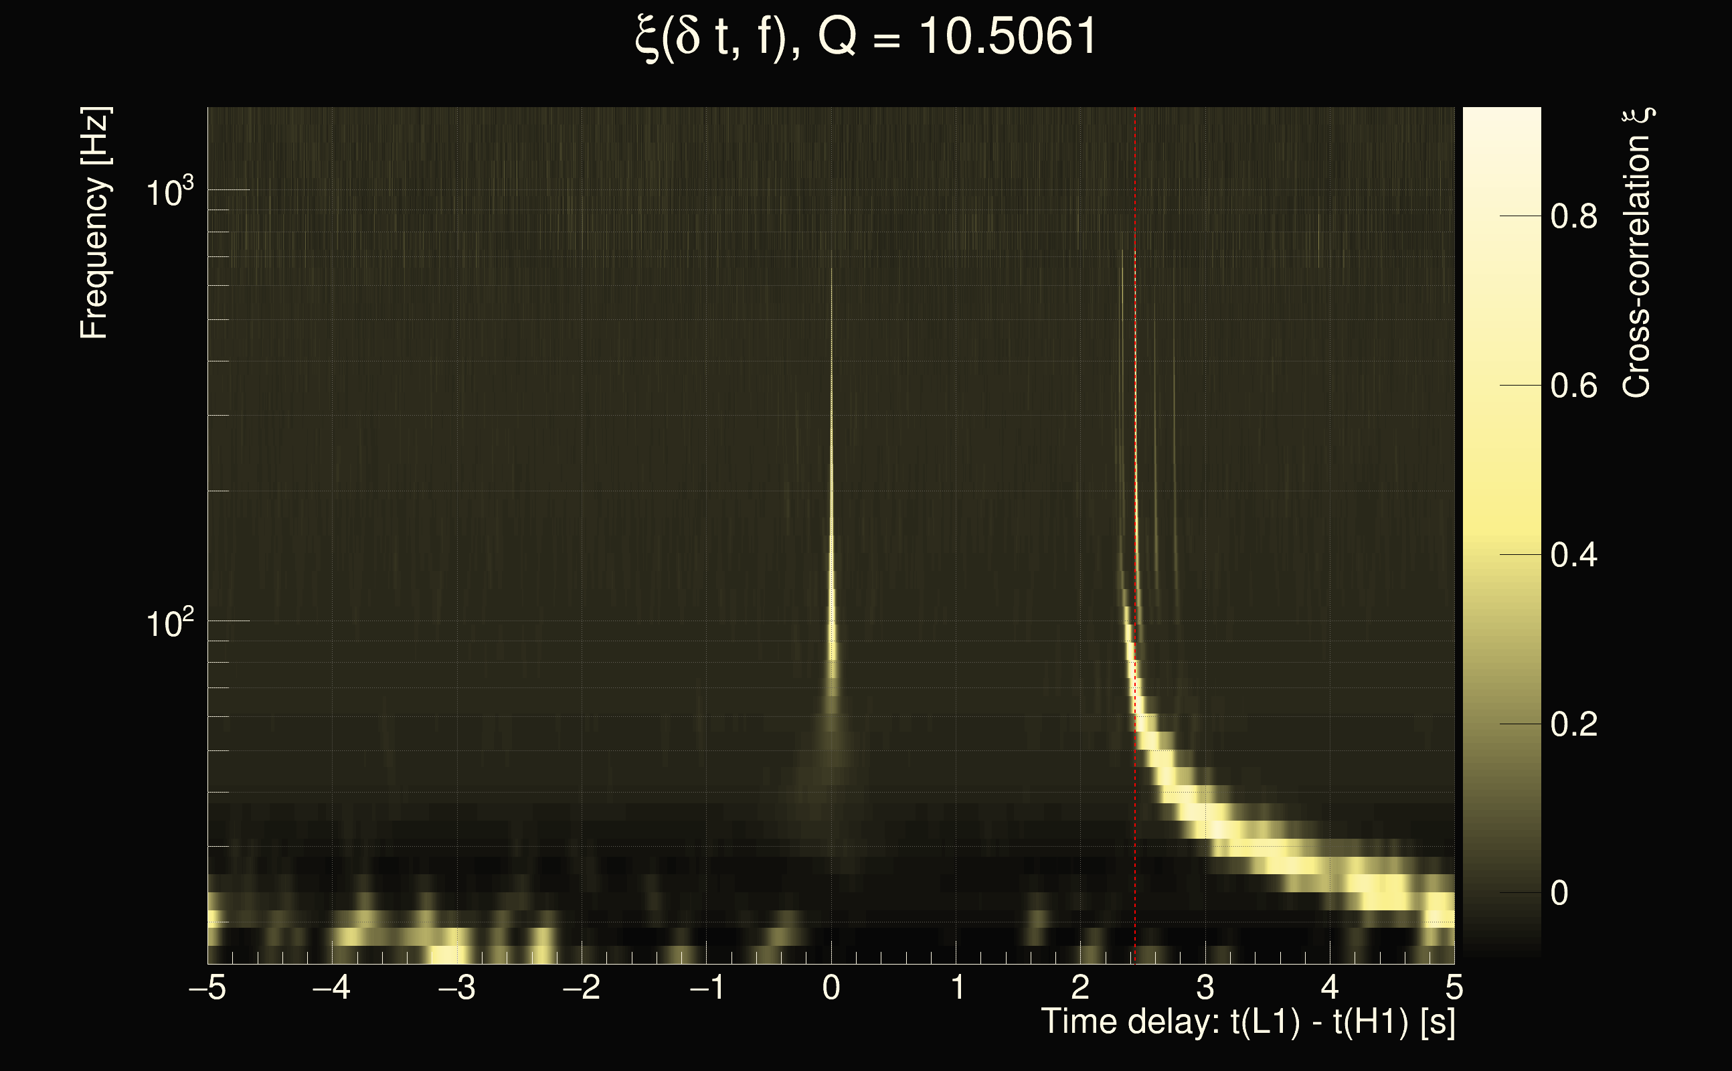
Task: Click the 0 tick label on the time axis
Action: tap(831, 987)
